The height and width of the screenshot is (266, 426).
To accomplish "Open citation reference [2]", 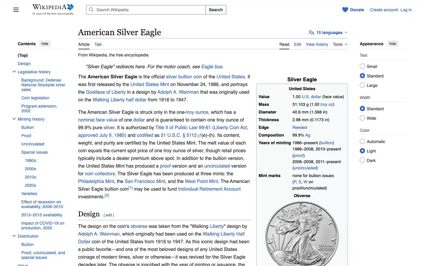I will click(x=107, y=195).
